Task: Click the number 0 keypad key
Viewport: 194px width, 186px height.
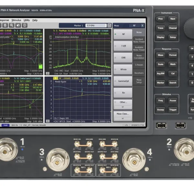Action: click(191, 83)
